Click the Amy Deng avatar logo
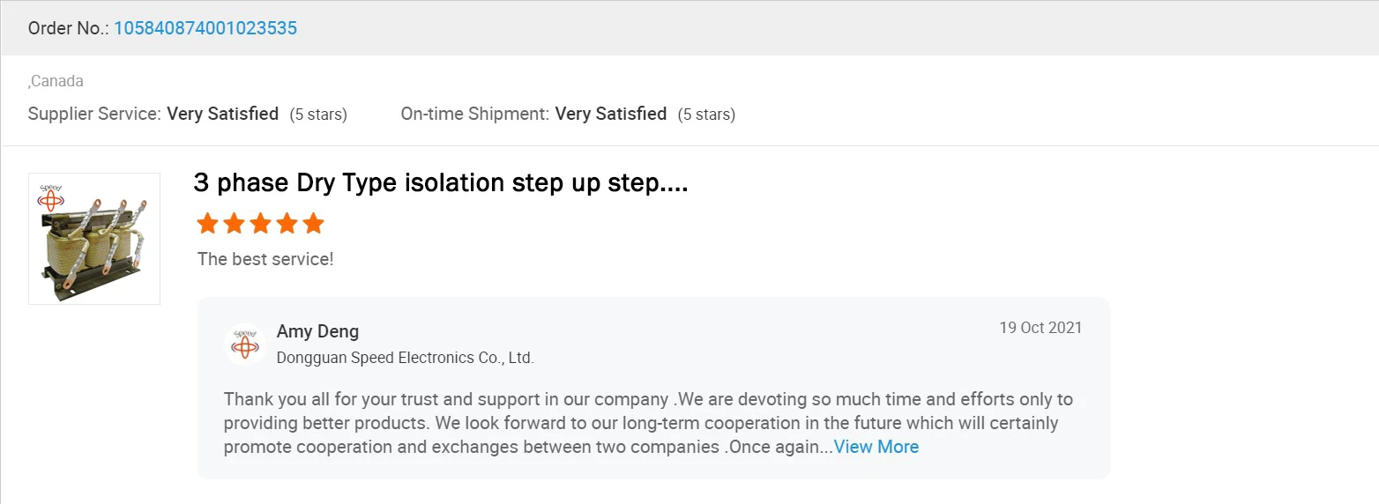Screen dimensions: 1379x504 tap(244, 344)
